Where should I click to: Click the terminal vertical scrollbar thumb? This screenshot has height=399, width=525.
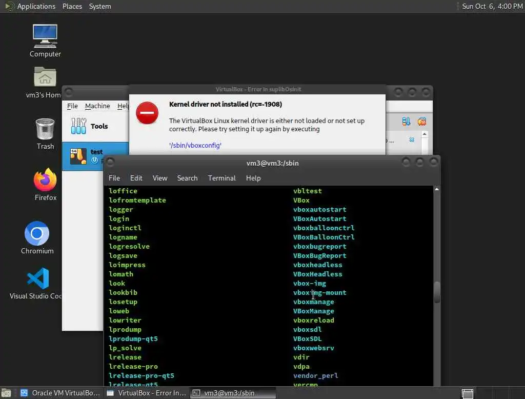point(437,292)
